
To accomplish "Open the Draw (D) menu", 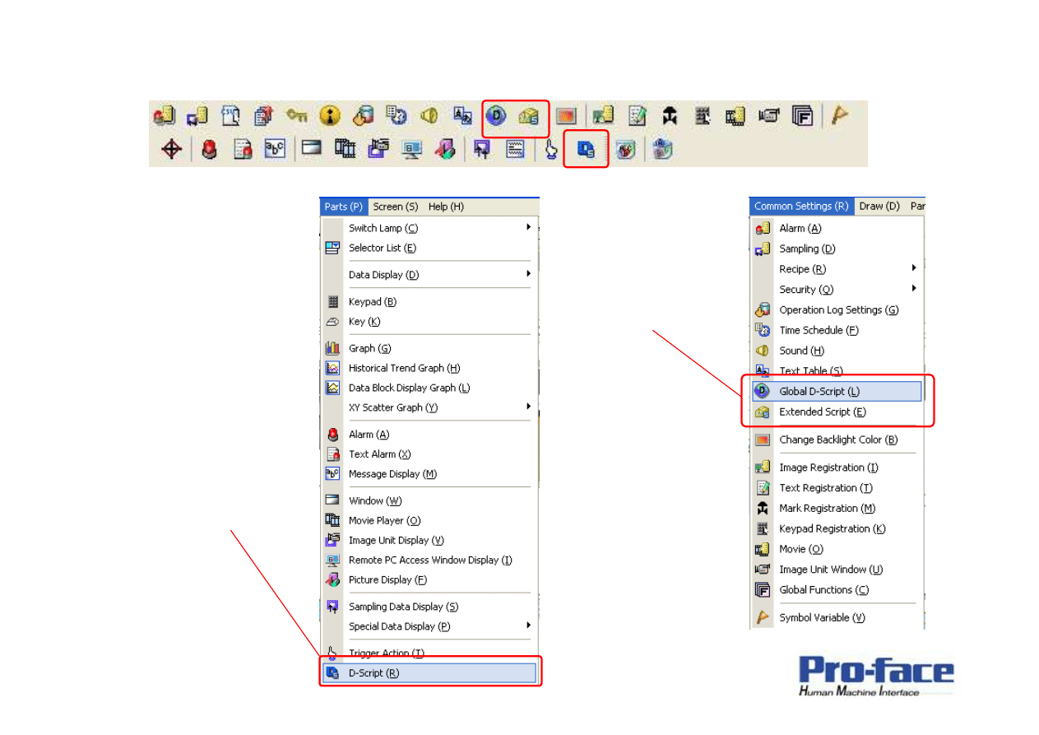I will click(x=879, y=207).
